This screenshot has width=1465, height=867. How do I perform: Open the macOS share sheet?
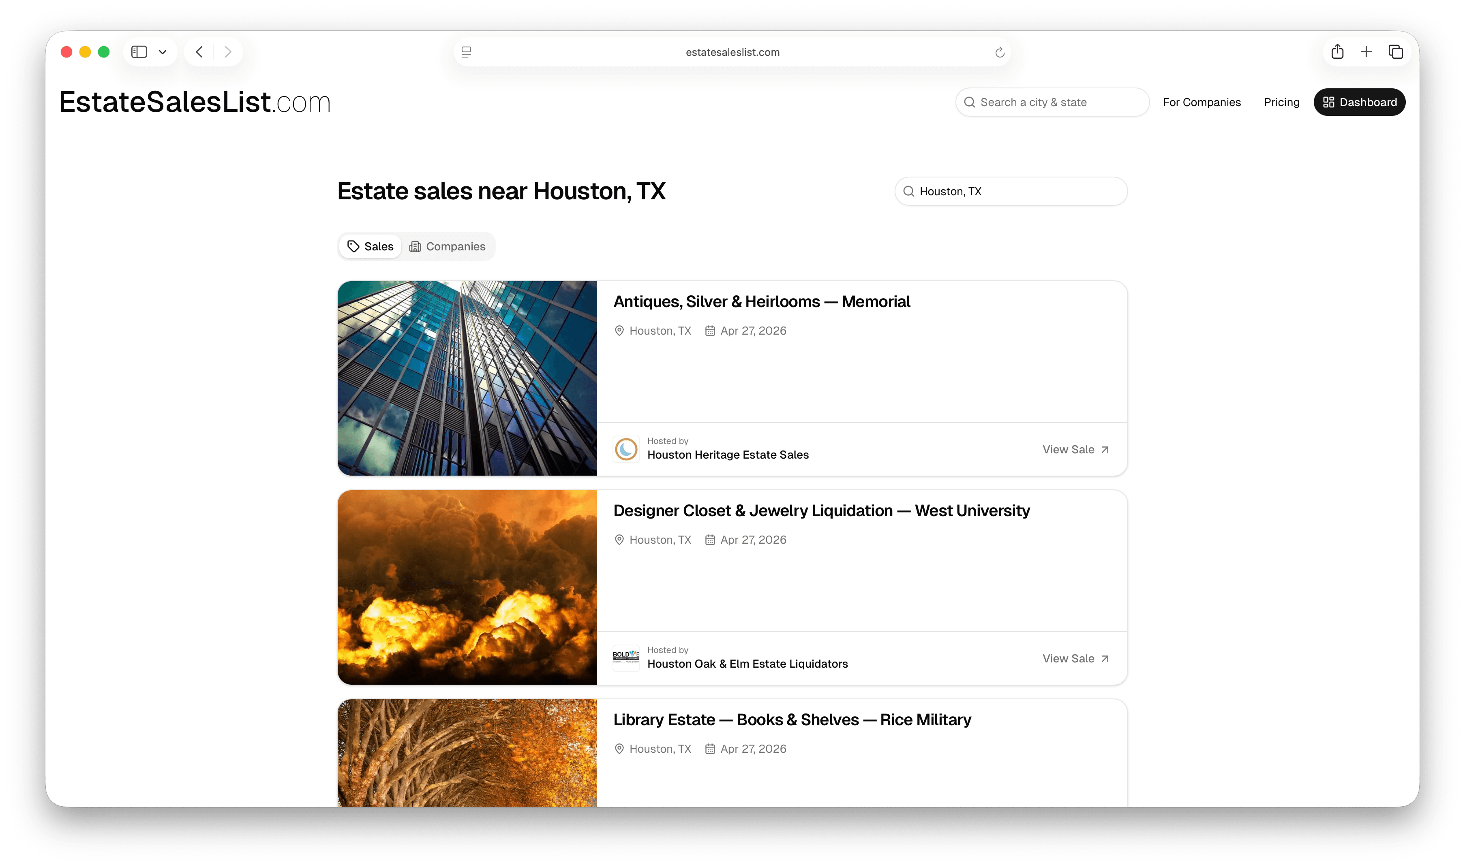1337,51
